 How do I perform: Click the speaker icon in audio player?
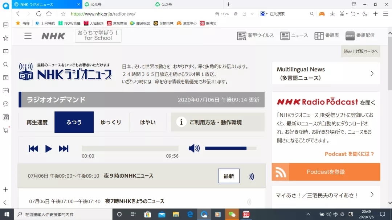(194, 148)
